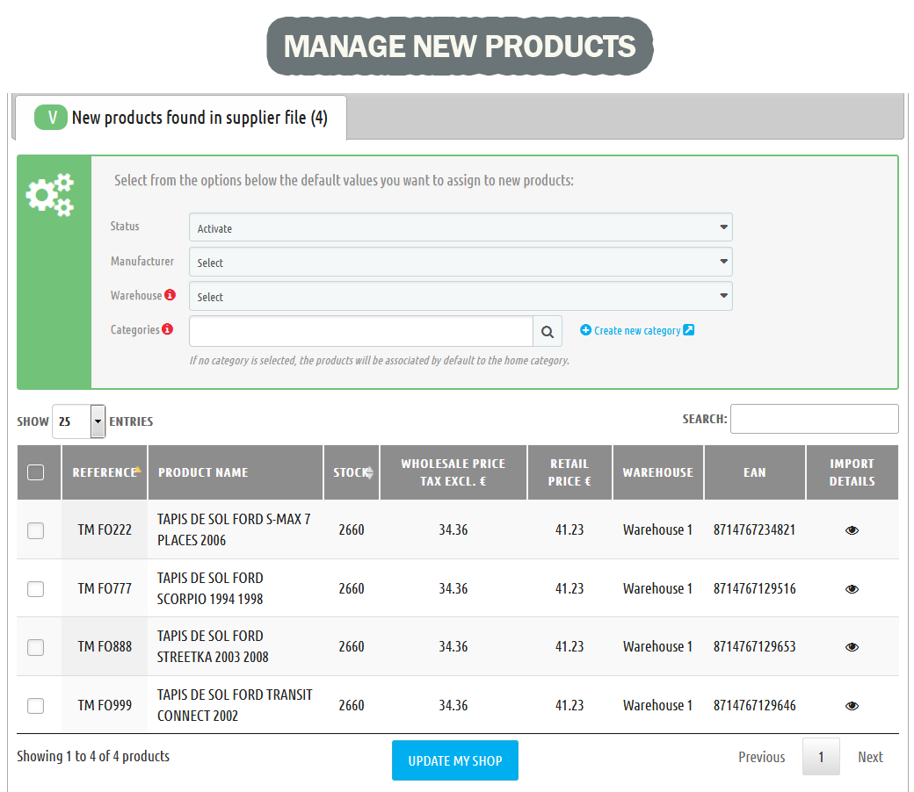Screen dimensions: 914x792
Task: Open the Warehouse select dropdown
Action: [461, 297]
